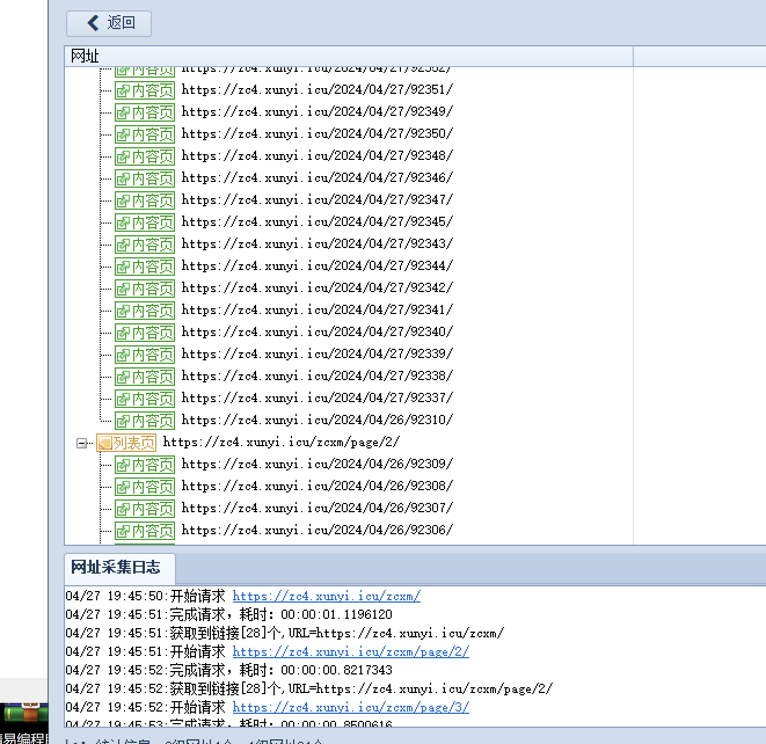Click 内容页 icon for URL 92346

coord(145,178)
